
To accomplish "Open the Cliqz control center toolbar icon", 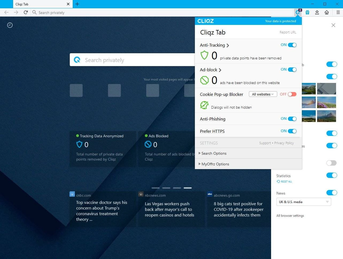I will (x=298, y=12).
